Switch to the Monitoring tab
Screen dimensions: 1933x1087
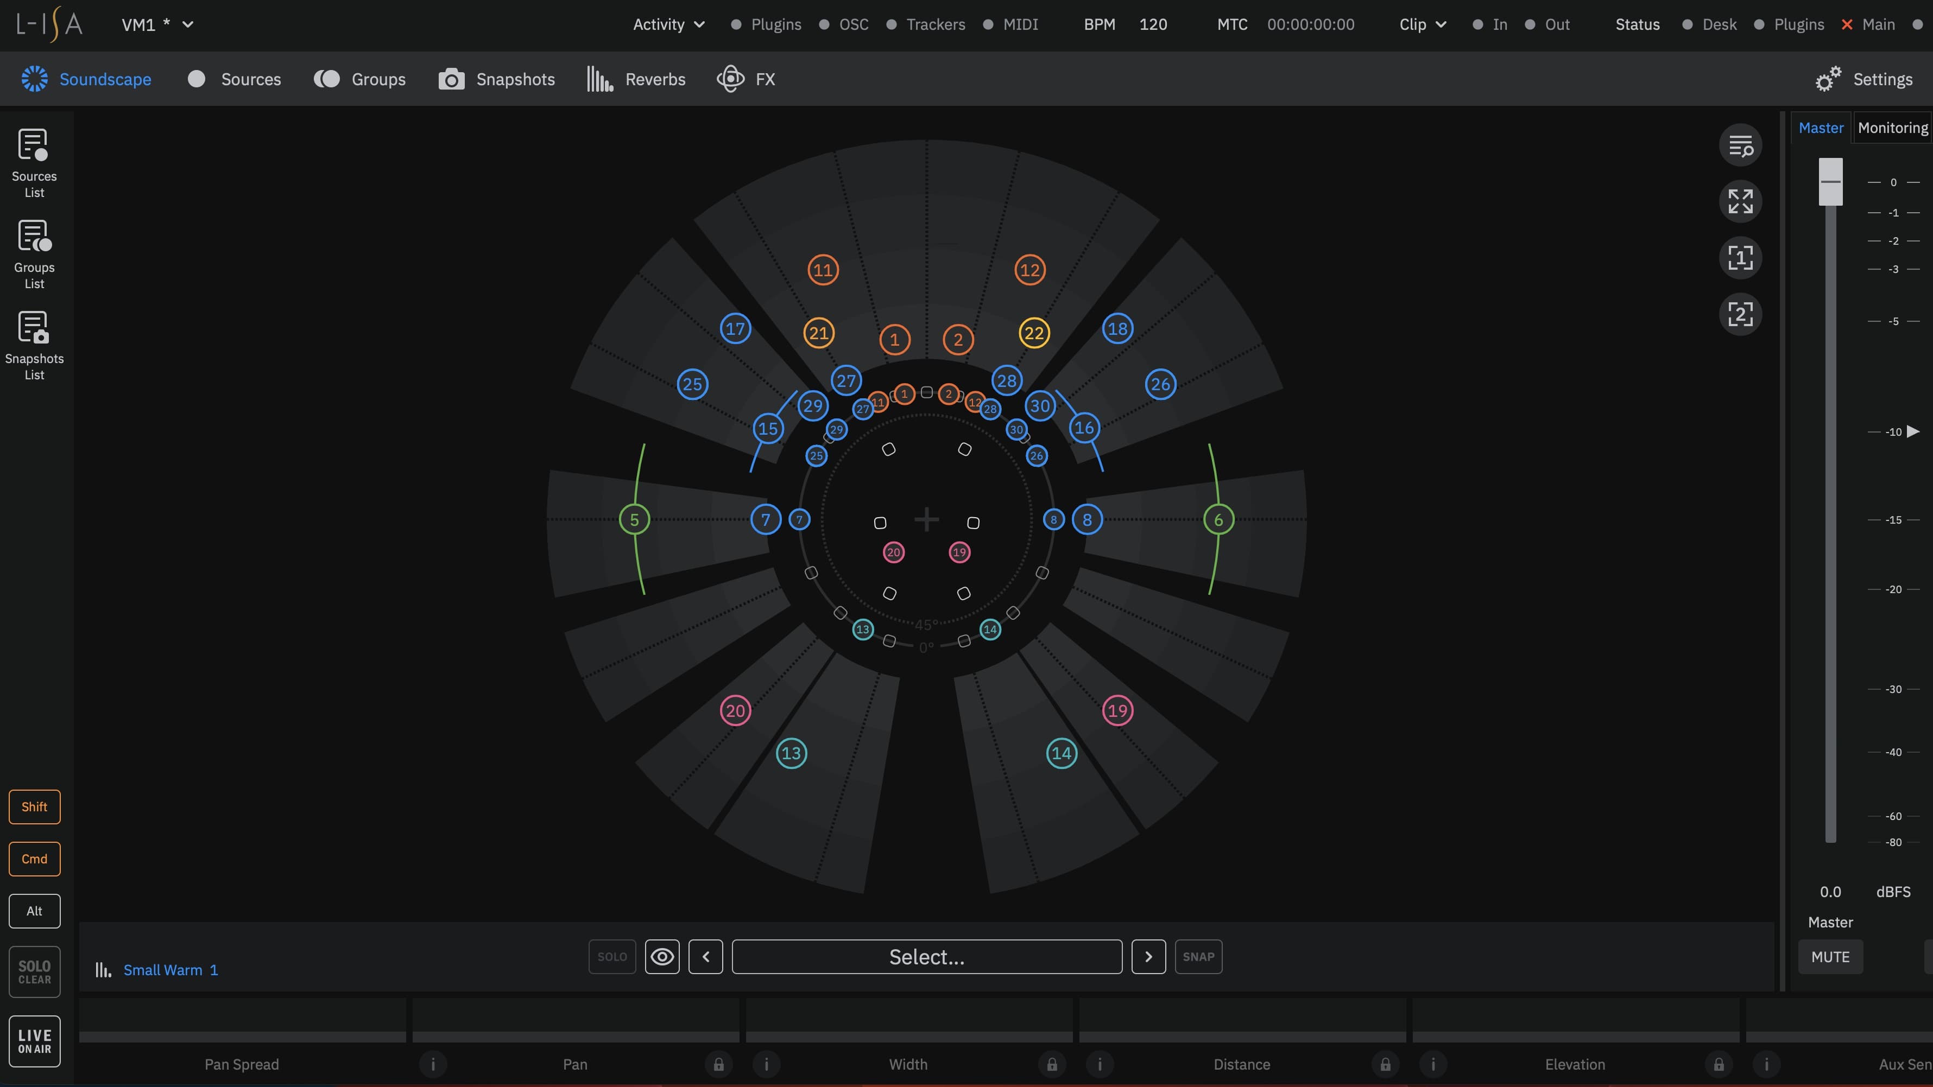[x=1892, y=128]
